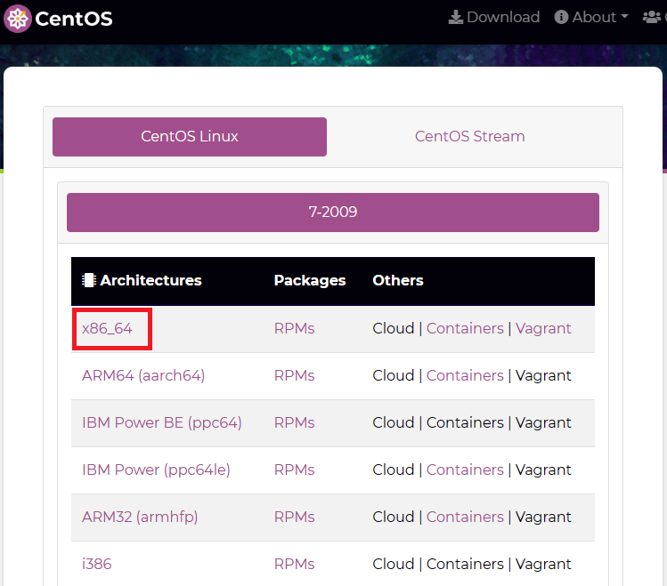Image resolution: width=667 pixels, height=586 pixels.
Task: Open Containers link in ARM64 row
Action: pos(465,376)
